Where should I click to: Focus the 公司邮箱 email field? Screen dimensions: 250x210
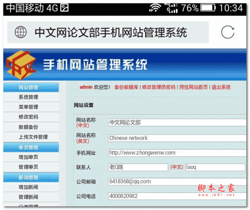pos(177,181)
